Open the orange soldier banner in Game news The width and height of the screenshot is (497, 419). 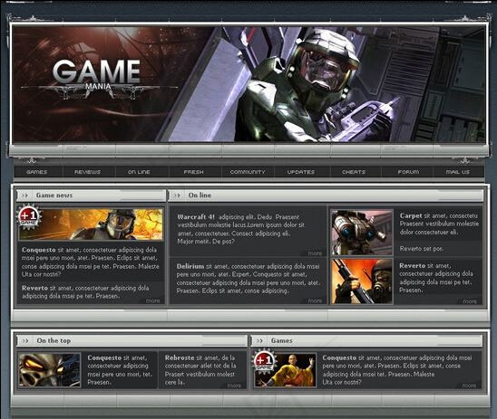(91, 224)
